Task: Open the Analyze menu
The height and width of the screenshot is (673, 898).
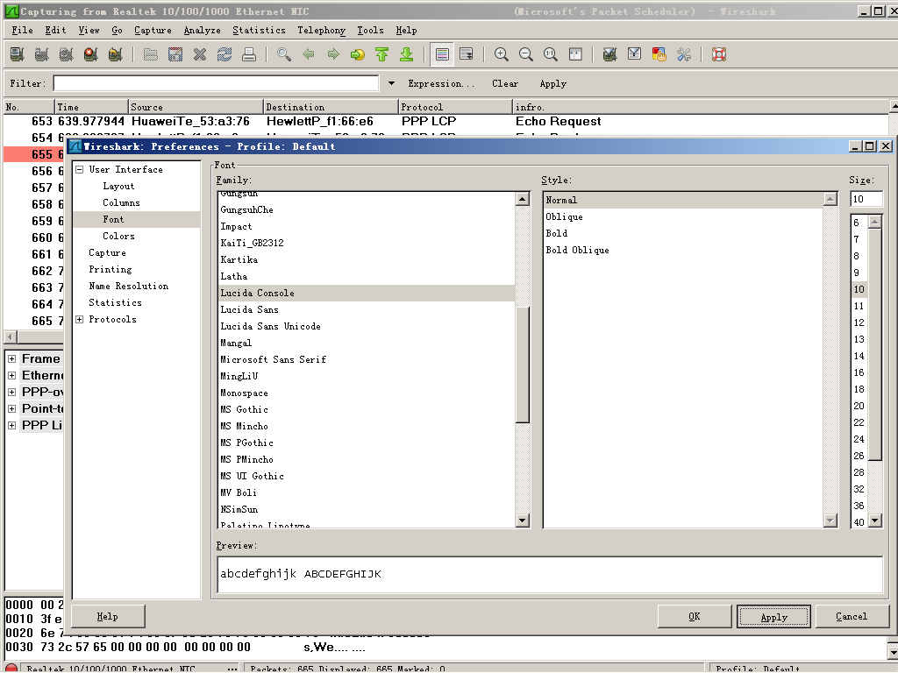Action: (x=203, y=31)
